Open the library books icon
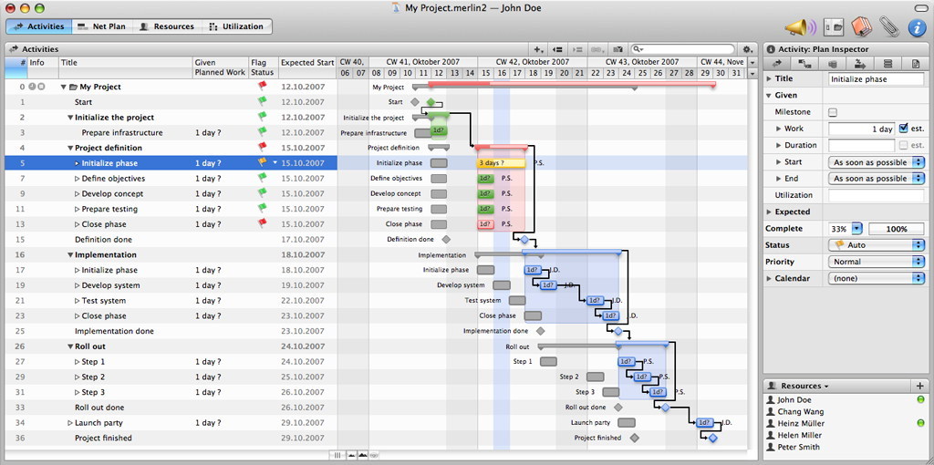 coord(859,26)
